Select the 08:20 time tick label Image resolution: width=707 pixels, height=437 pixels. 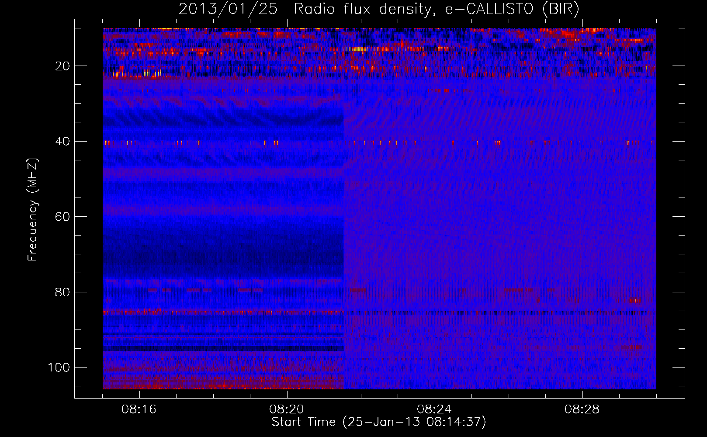pos(287,409)
